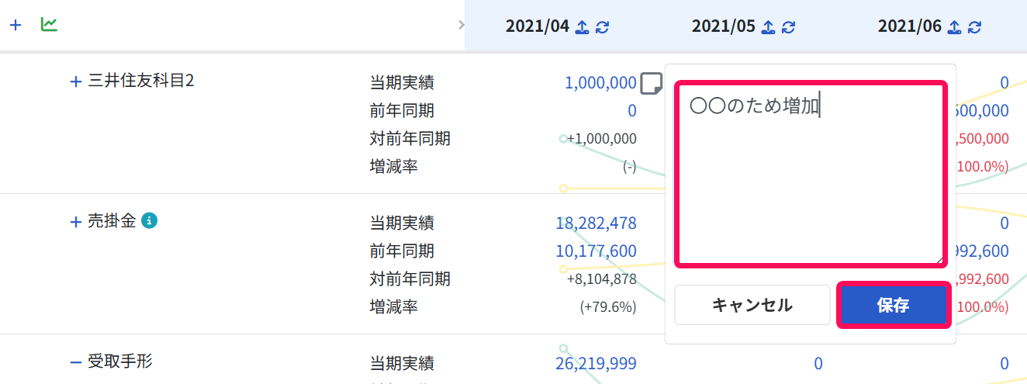Open the 18,282,478 当期実績 value link
The width and height of the screenshot is (1027, 384).
596,223
